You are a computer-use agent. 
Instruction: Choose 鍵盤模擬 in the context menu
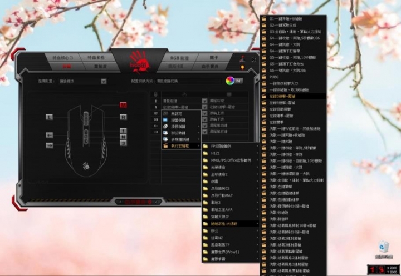(182, 120)
